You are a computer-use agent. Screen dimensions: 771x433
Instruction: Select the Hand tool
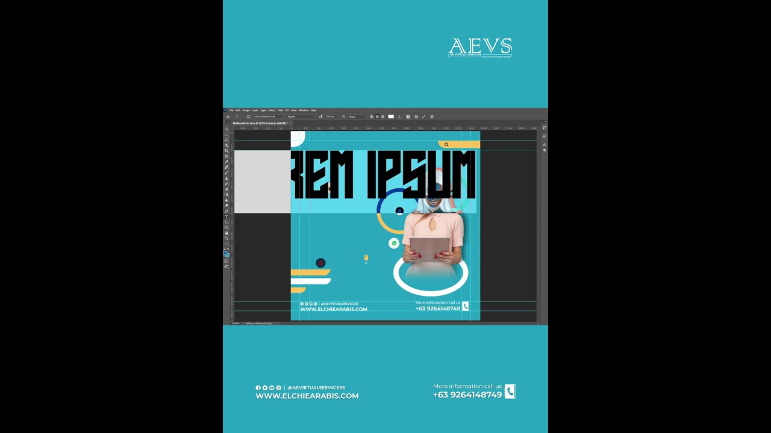[226, 233]
